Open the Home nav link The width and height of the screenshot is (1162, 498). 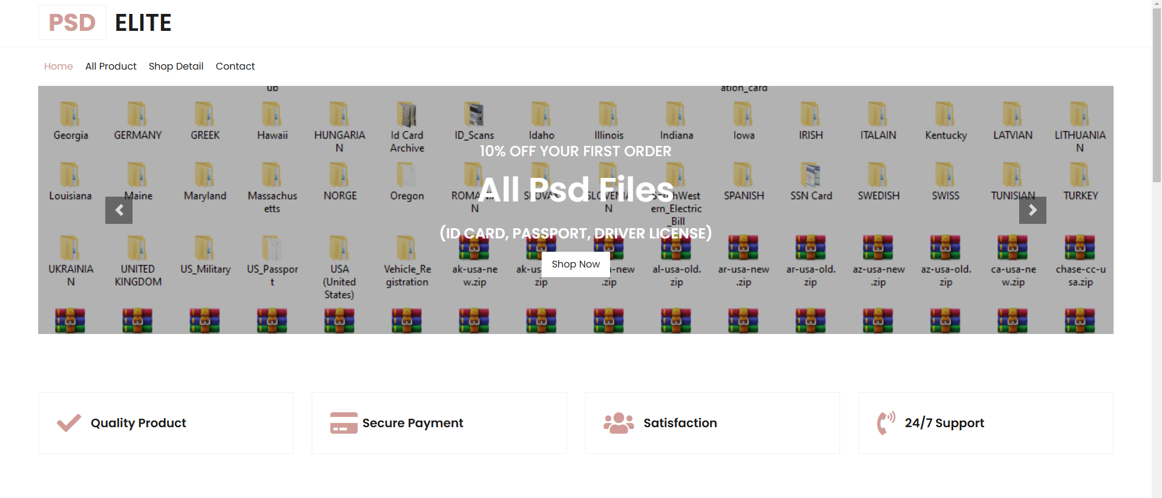click(x=59, y=66)
